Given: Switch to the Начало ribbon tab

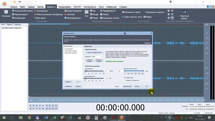Looking at the screenshot, I should tap(14, 7).
